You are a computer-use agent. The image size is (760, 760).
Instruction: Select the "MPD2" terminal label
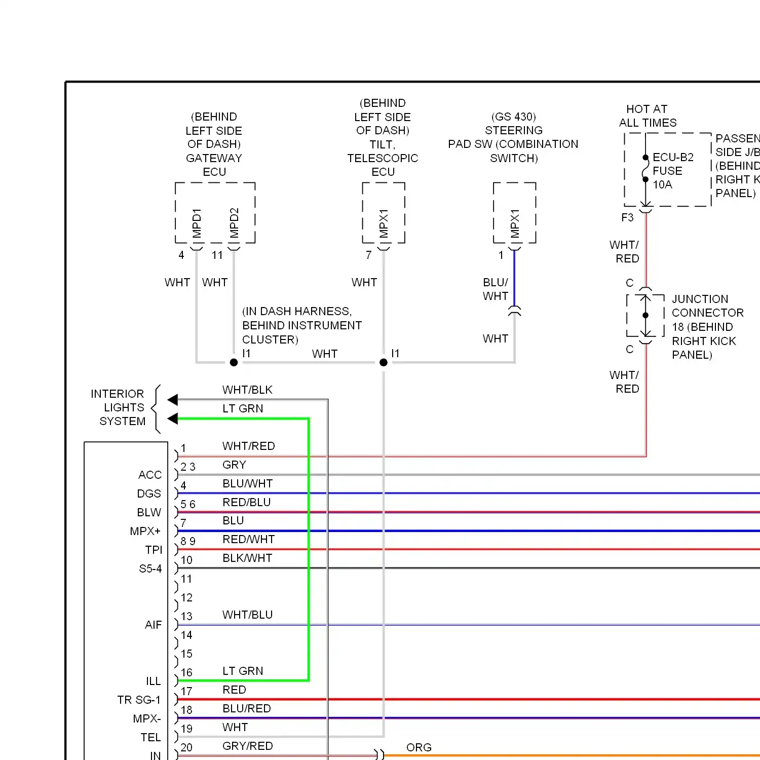pos(234,223)
